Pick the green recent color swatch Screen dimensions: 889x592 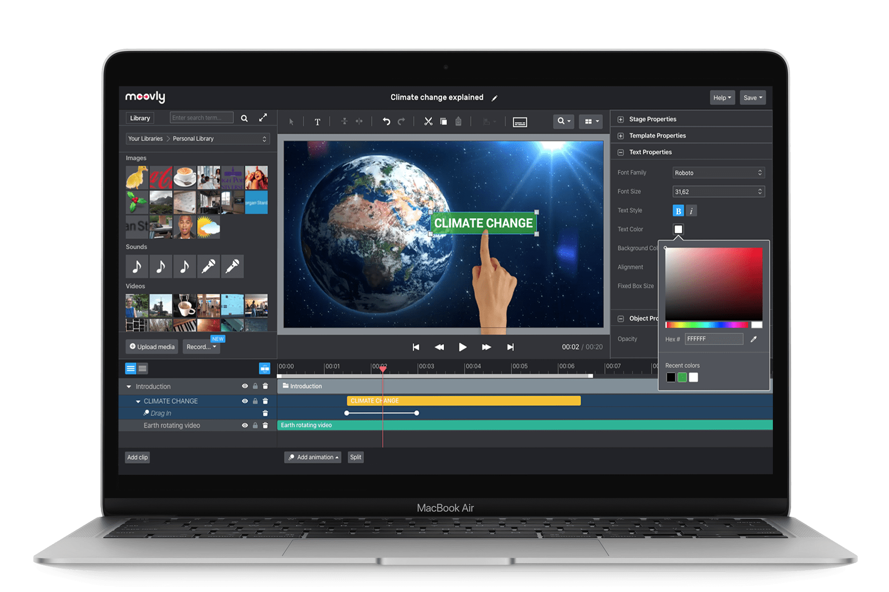pyautogui.click(x=682, y=377)
